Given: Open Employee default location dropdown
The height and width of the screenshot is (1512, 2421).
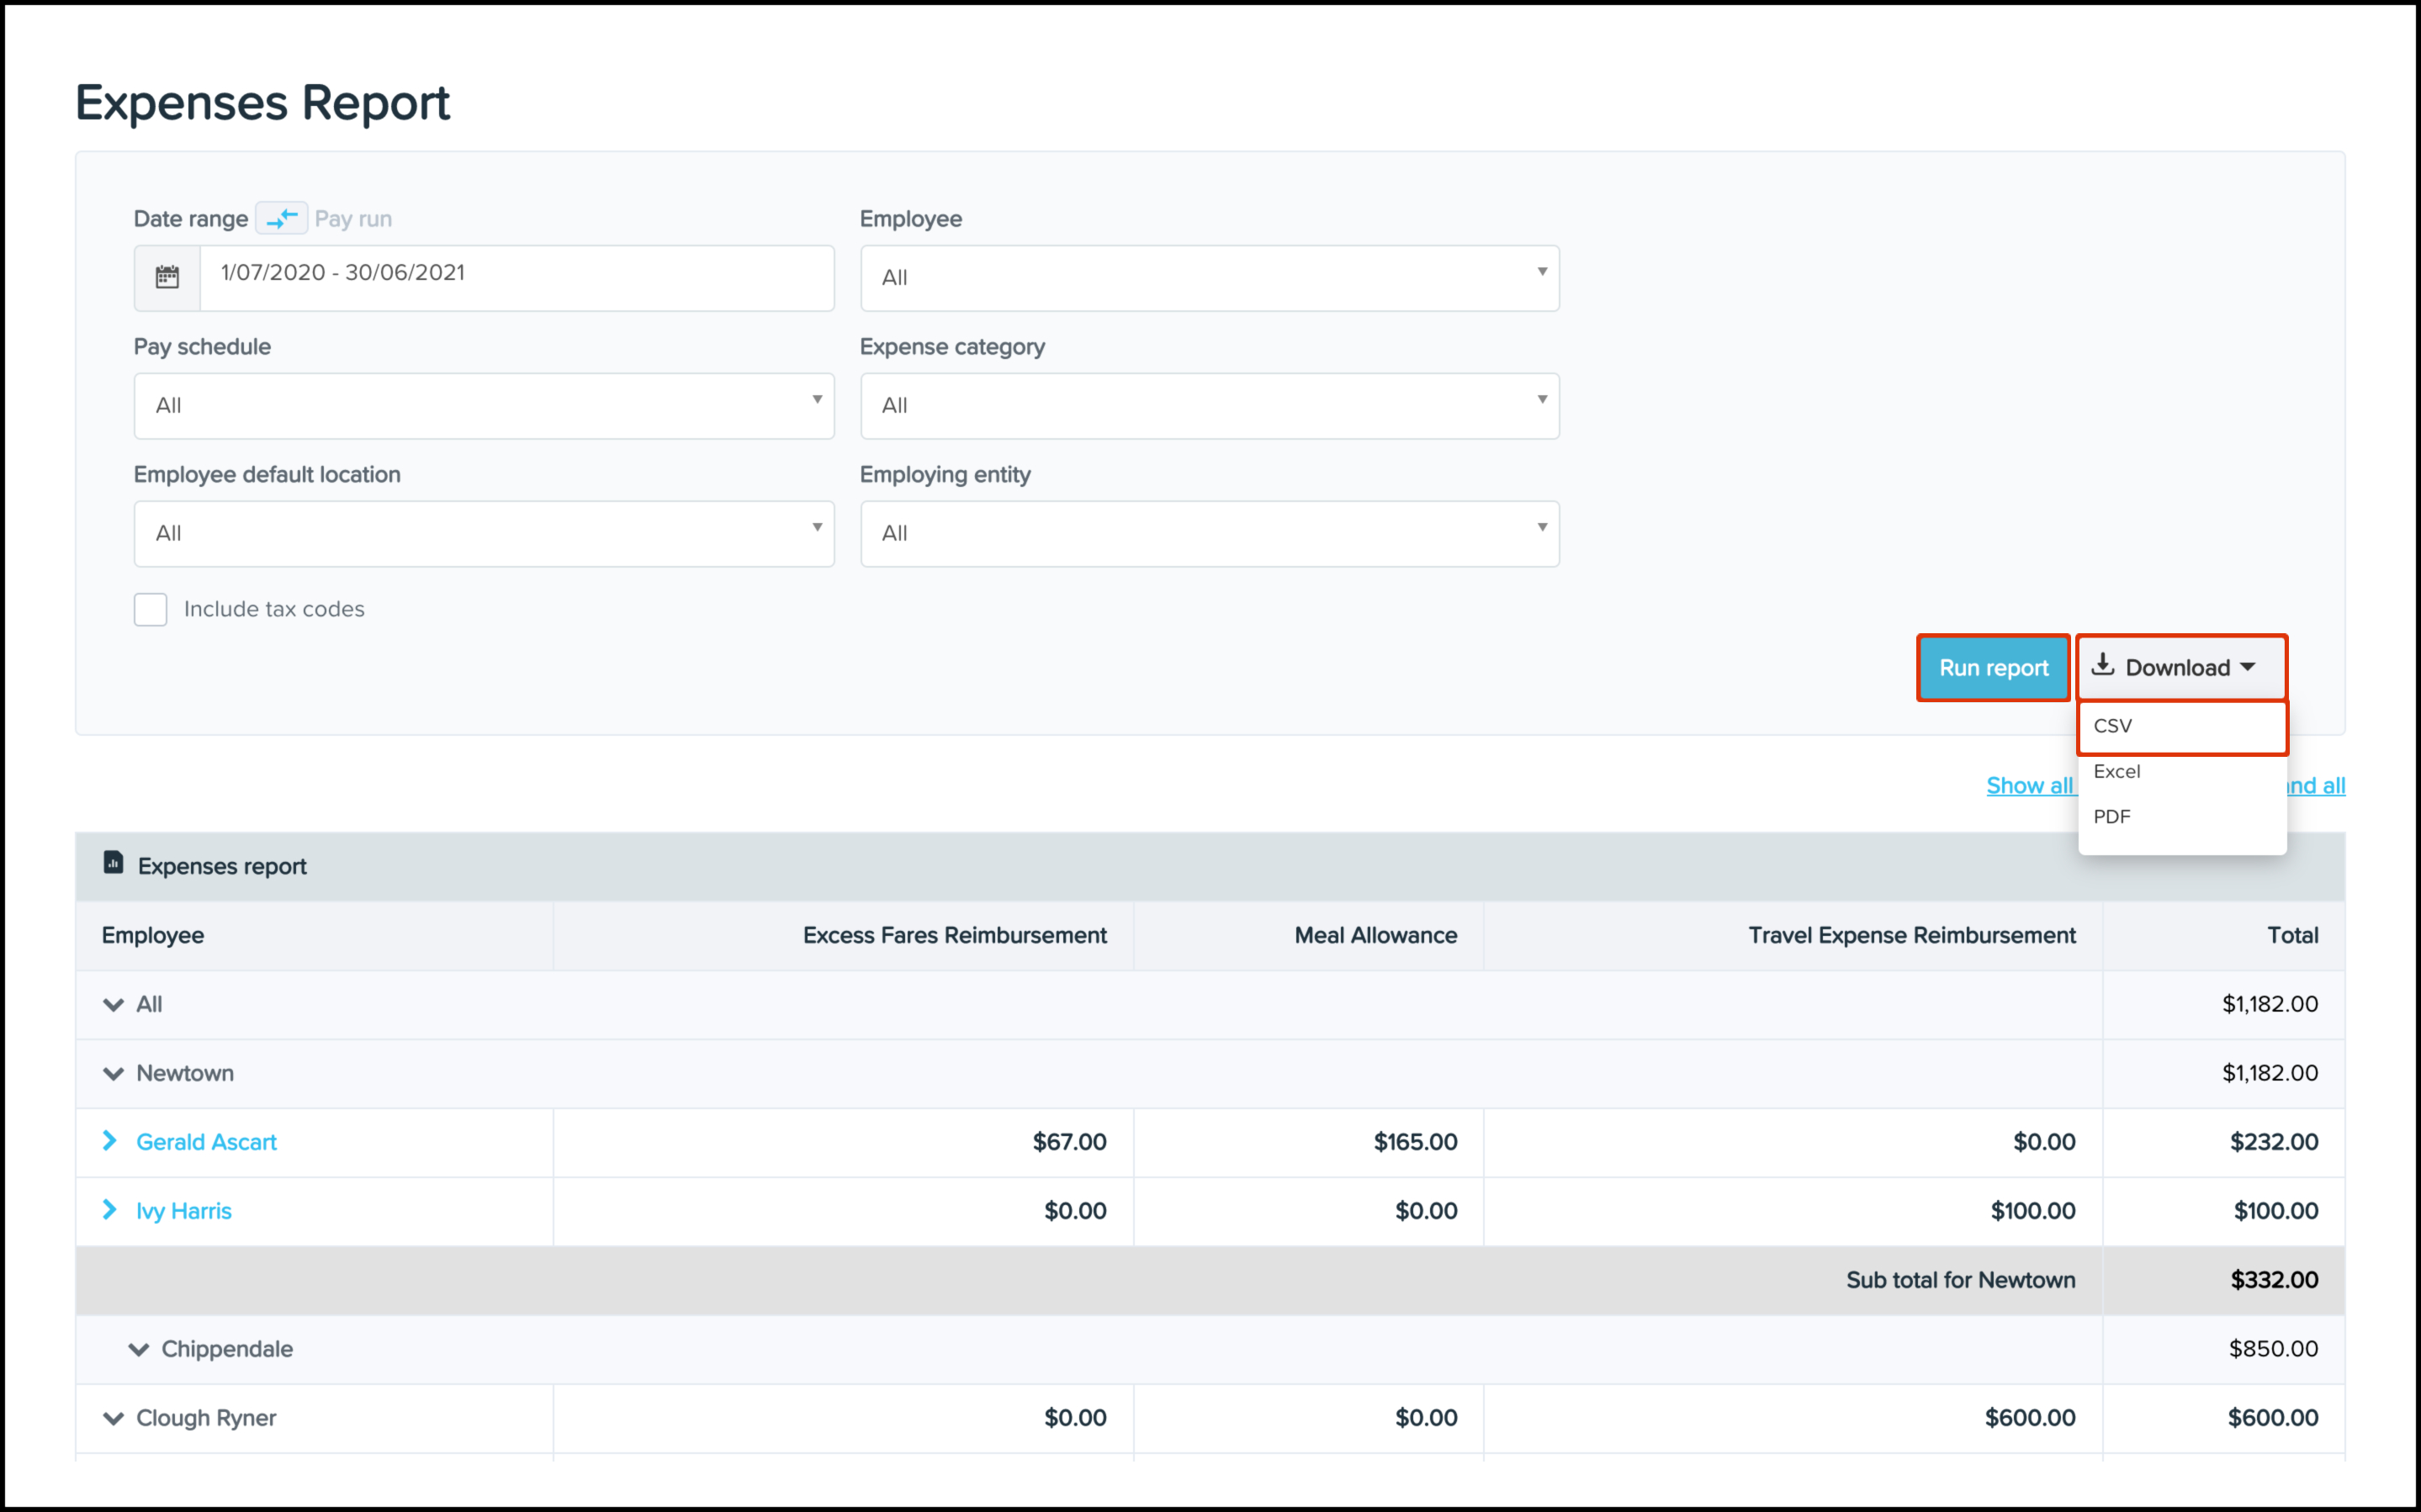Looking at the screenshot, I should point(484,534).
